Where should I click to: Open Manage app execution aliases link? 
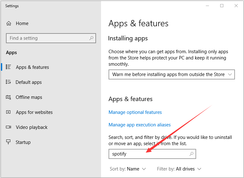click(140, 125)
